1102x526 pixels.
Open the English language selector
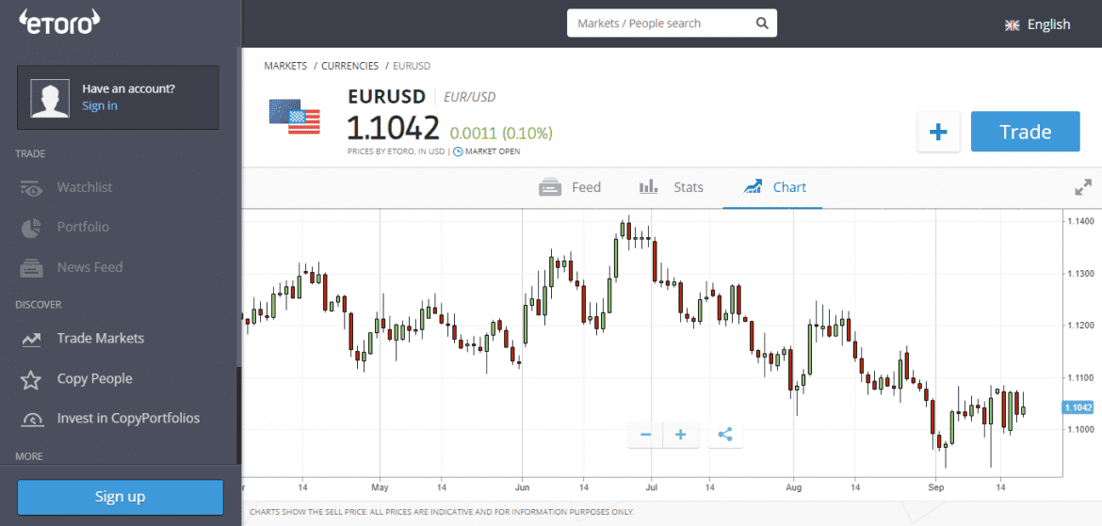(x=1038, y=24)
